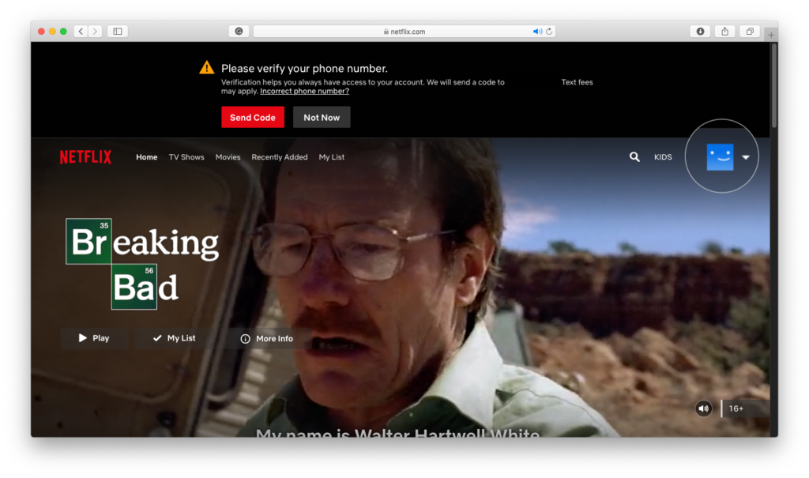This screenshot has height=478, width=809.
Task: Open Safari tab overview
Action: click(749, 32)
